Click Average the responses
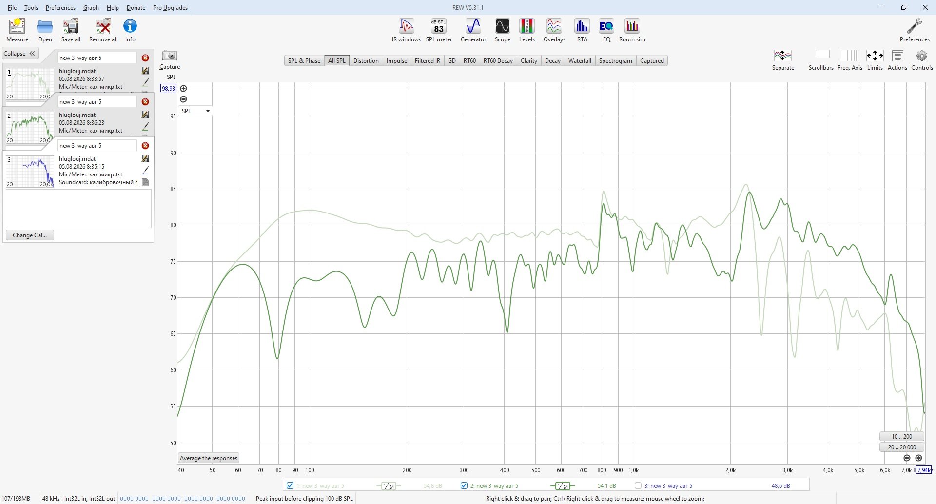The height and width of the screenshot is (504, 936). coord(209,458)
